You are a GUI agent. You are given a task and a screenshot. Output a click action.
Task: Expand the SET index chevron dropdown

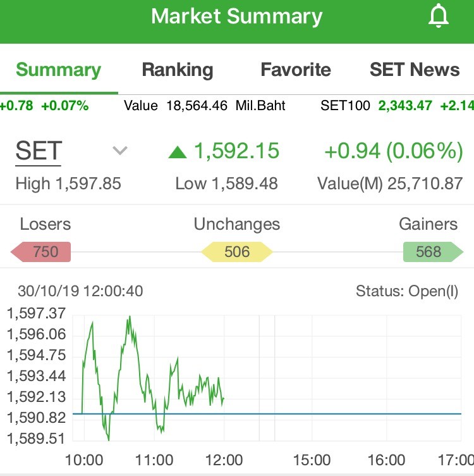[x=120, y=151]
